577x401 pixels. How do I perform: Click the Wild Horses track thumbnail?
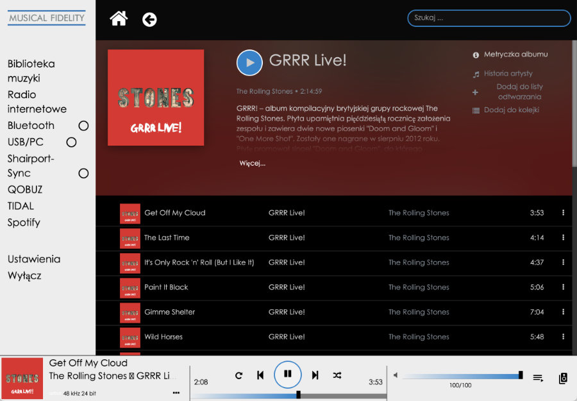pos(130,337)
